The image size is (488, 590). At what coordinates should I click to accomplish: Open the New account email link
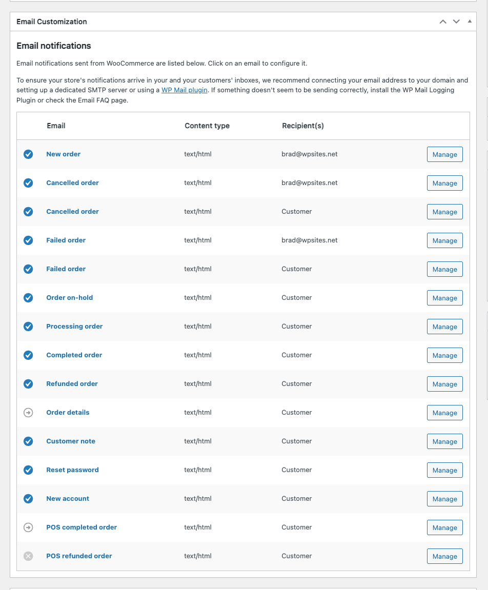point(68,499)
